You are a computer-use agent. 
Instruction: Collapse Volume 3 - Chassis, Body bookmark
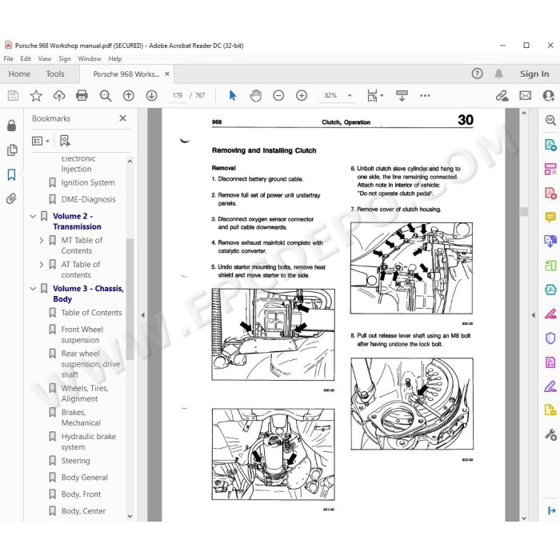click(x=33, y=288)
